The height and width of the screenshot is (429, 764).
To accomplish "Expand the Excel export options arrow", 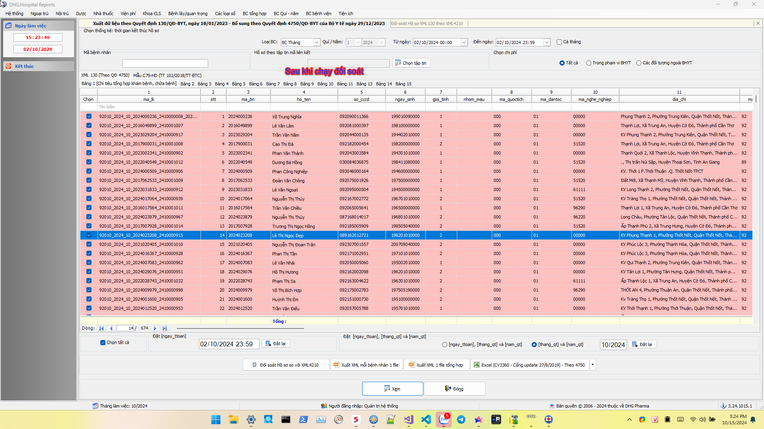I will tap(592, 365).
